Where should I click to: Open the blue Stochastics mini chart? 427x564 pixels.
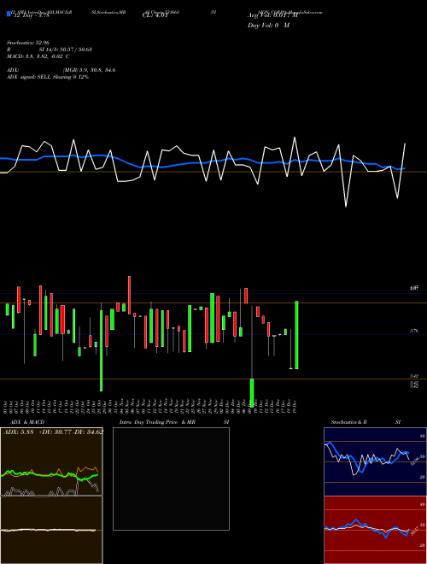click(375, 461)
